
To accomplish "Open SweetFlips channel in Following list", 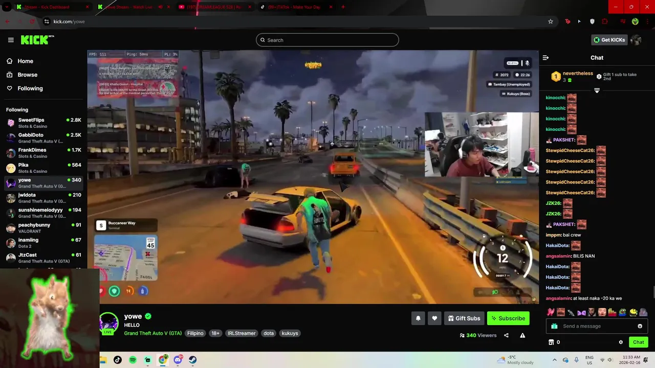I will (x=43, y=123).
